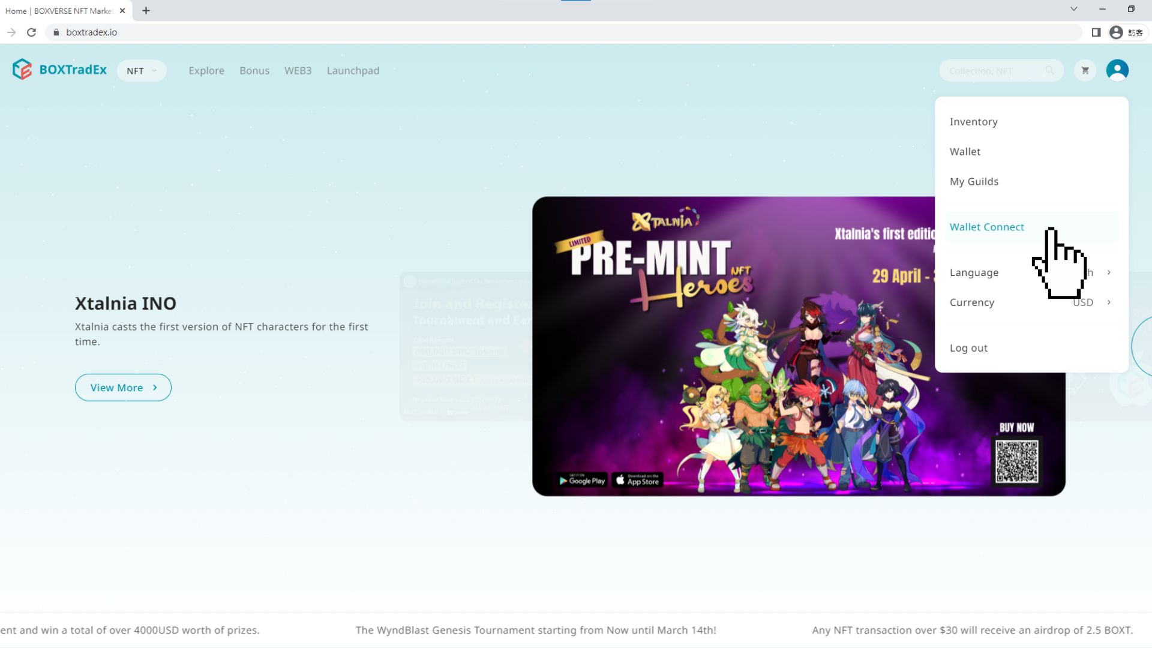This screenshot has height=648, width=1152.
Task: Open the Launchpad navigation link
Action: (x=353, y=71)
